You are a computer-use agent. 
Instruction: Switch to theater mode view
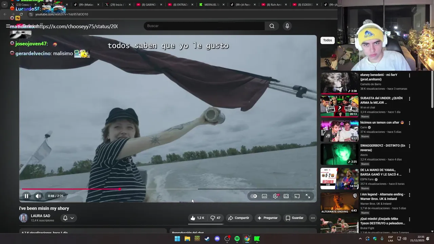tap(286, 196)
